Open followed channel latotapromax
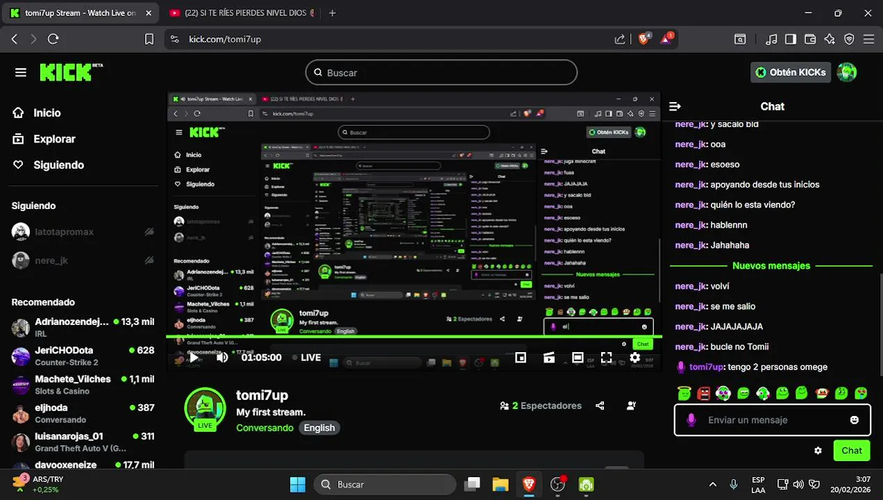 point(83,232)
